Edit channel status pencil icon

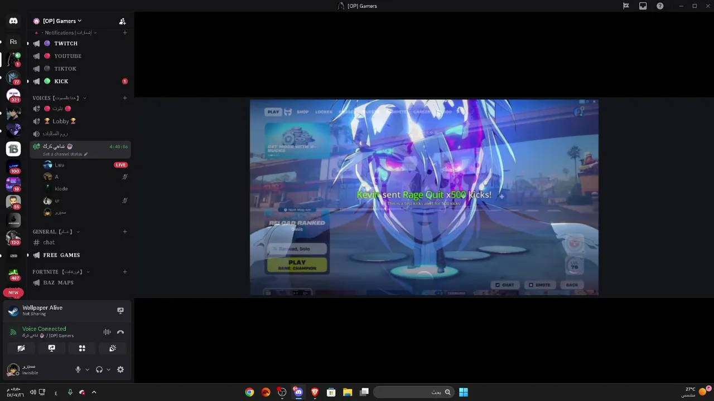click(x=86, y=154)
